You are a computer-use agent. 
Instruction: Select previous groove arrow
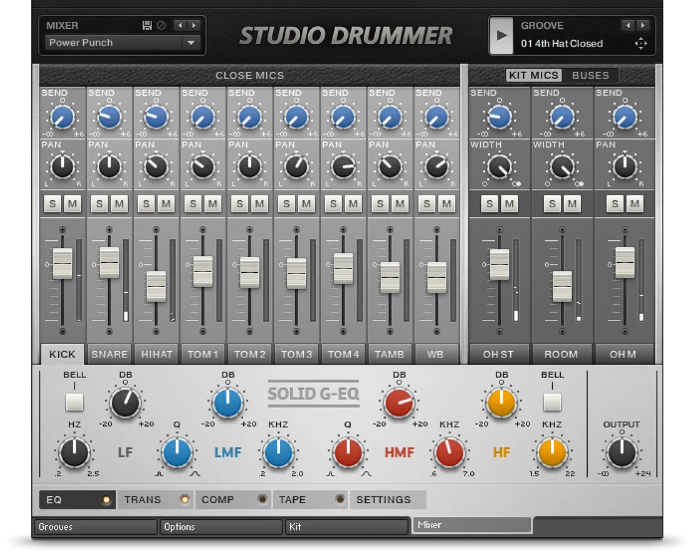tap(628, 26)
